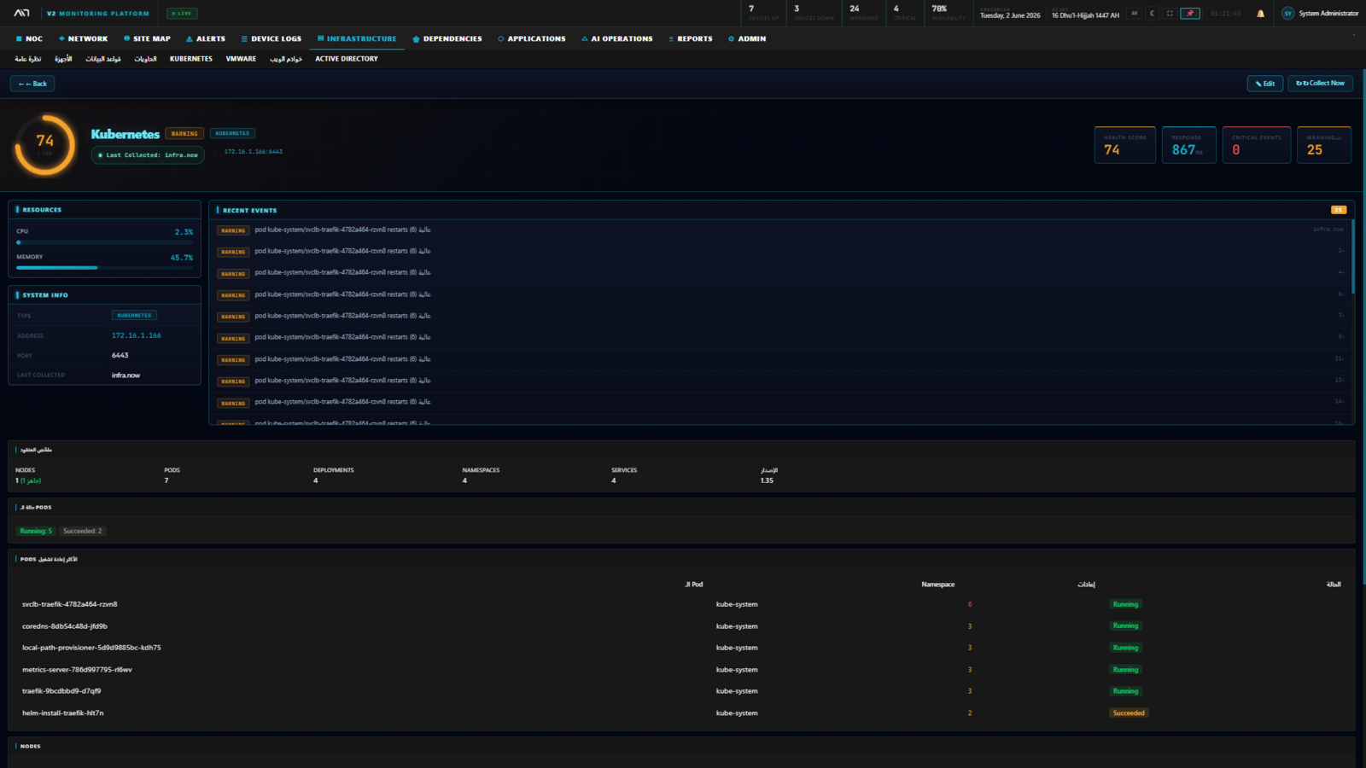Click the pin icon in top bar
The image size is (1366, 768).
(x=1190, y=14)
